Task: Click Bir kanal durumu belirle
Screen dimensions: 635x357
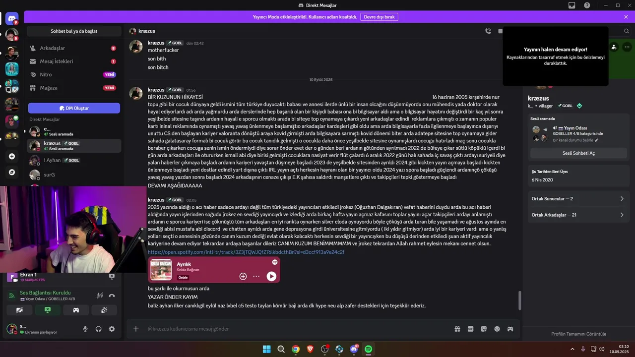Action: 576,140
